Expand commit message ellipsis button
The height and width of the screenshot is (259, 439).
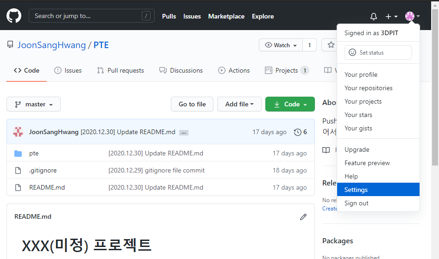tap(184, 133)
